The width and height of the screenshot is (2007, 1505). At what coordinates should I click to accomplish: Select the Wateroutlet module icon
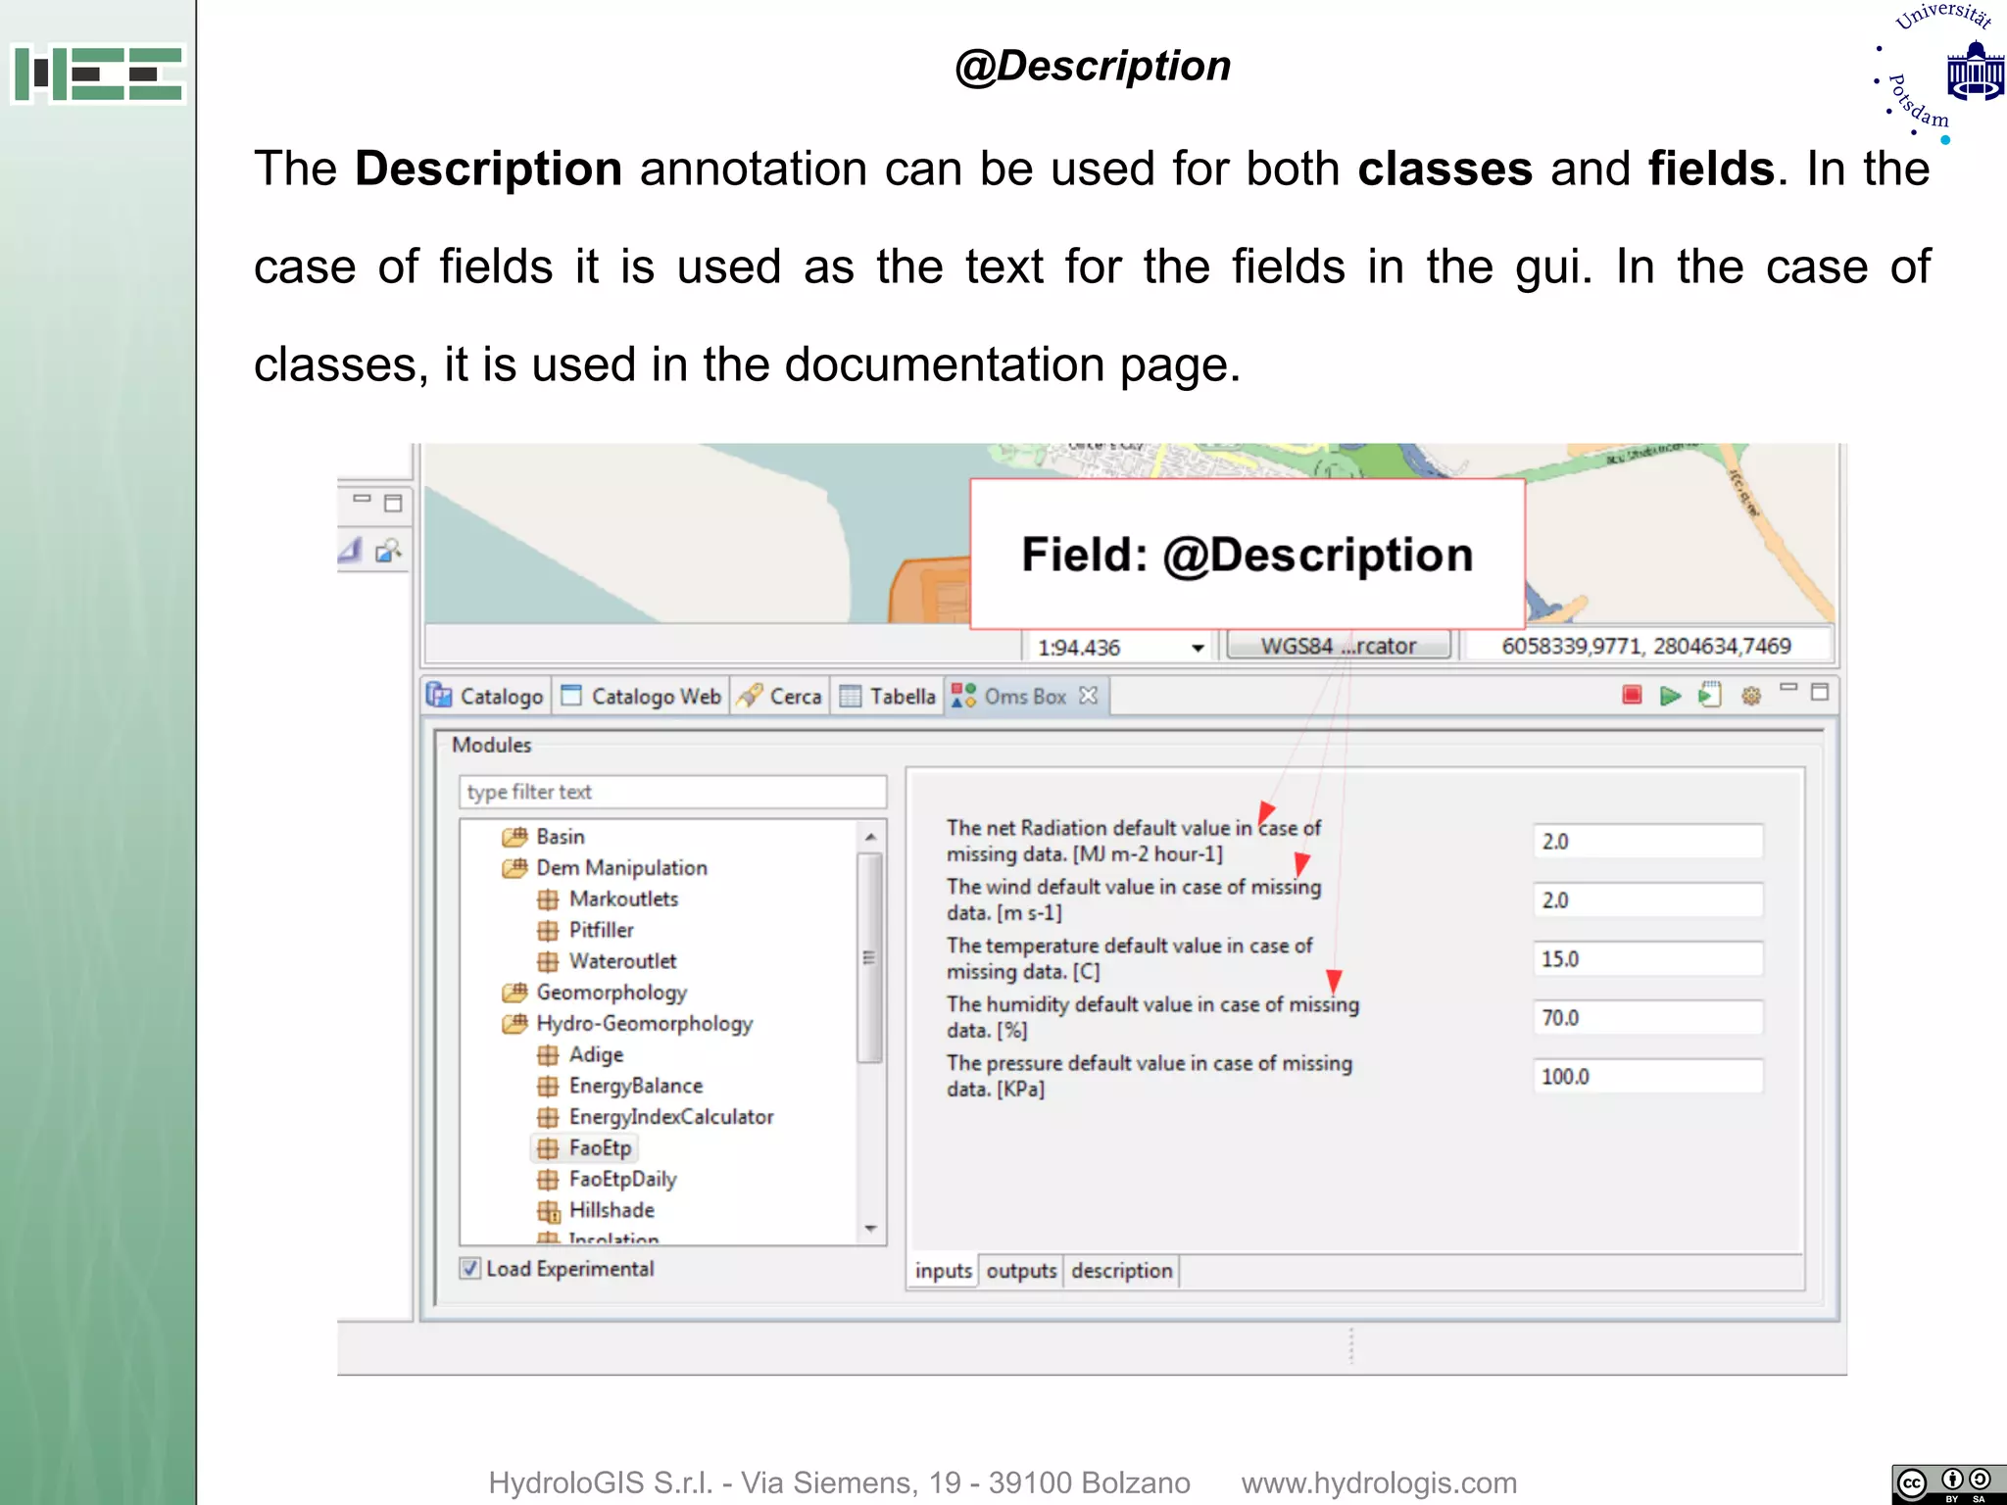[x=548, y=962]
